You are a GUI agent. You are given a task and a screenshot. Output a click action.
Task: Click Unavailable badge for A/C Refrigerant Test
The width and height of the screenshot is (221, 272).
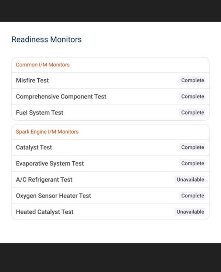pyautogui.click(x=190, y=179)
